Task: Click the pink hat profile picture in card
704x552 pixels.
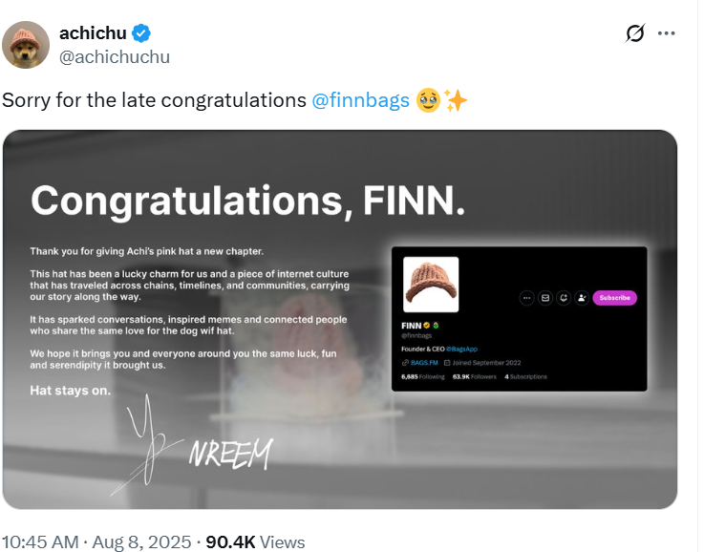Action: tap(431, 285)
